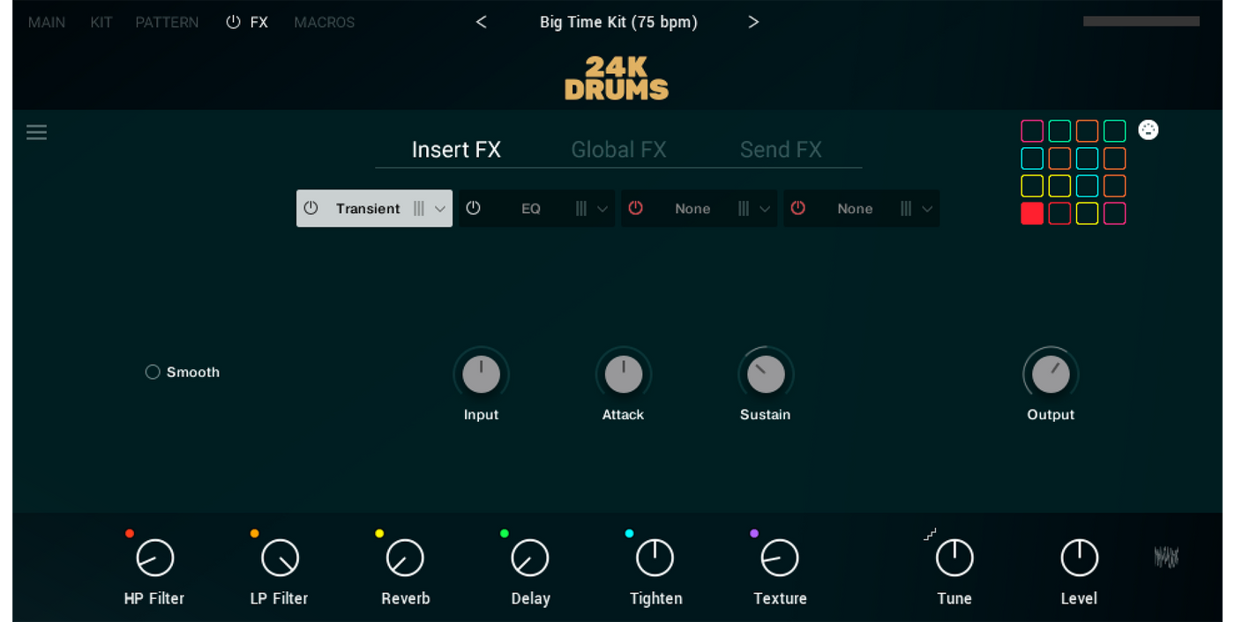1235x622 pixels.
Task: Open dropdown arrow of fourth None slot
Action: point(927,209)
